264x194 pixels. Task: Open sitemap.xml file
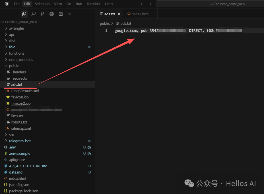(21, 128)
